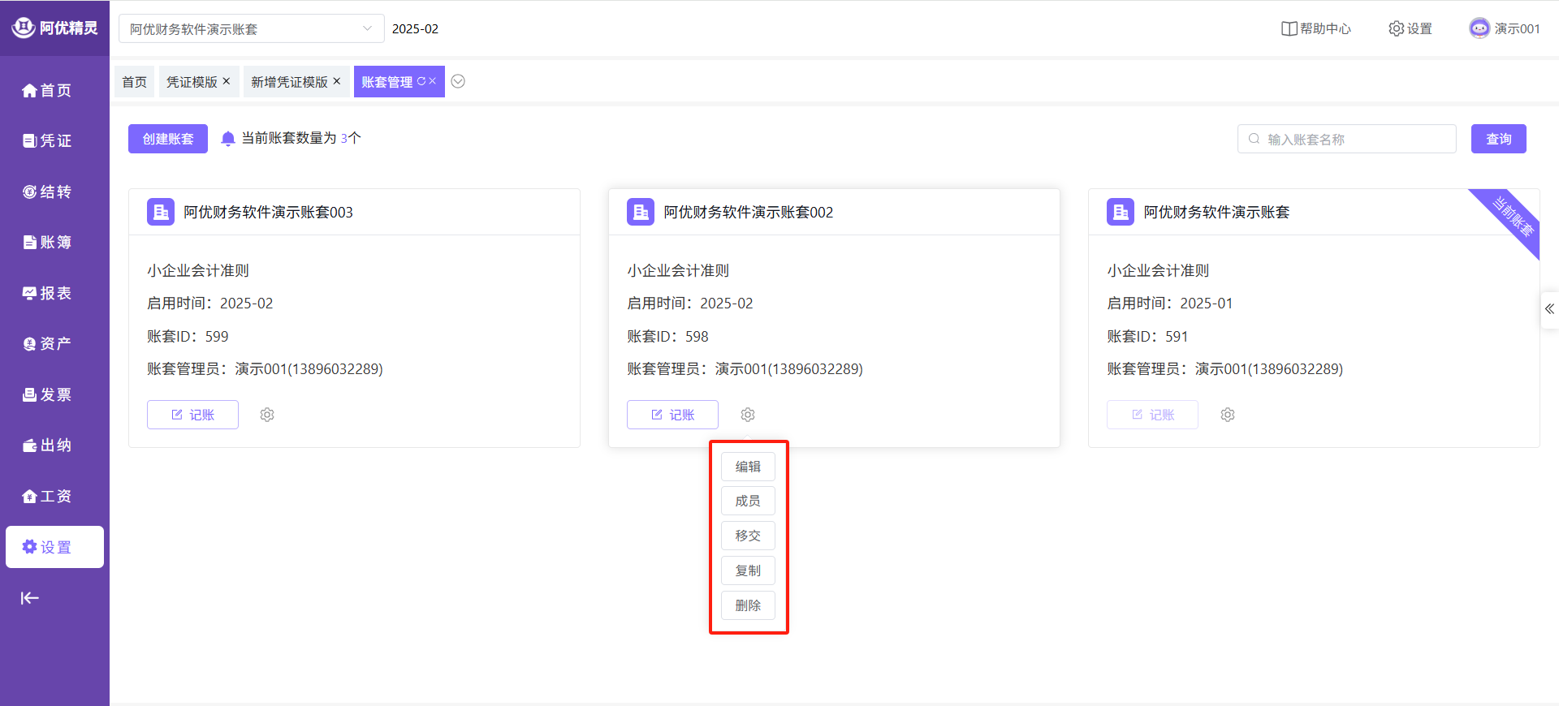Click gear icon on 演示账套002 card
Image resolution: width=1559 pixels, height=706 pixels.
[x=748, y=415]
